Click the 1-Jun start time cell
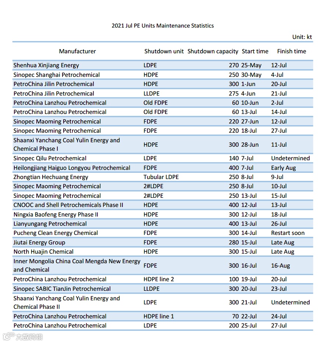325x343 pixels. tap(248, 84)
